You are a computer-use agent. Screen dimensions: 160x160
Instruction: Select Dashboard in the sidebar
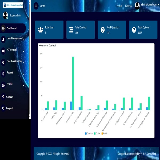pyautogui.click(x=11, y=28)
